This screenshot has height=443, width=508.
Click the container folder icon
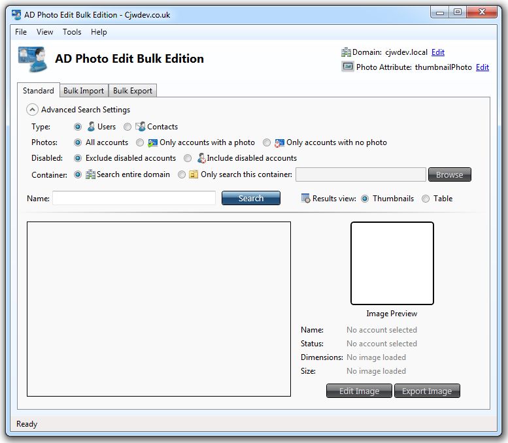(194, 174)
